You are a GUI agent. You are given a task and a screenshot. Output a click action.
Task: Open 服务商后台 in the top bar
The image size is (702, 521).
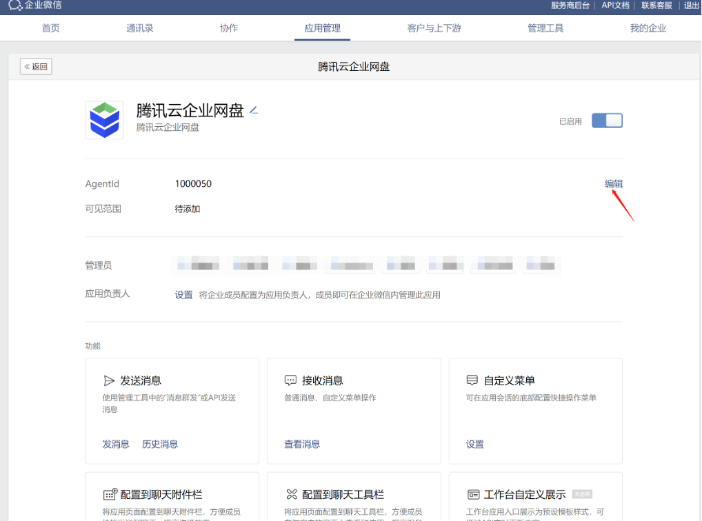pos(570,6)
